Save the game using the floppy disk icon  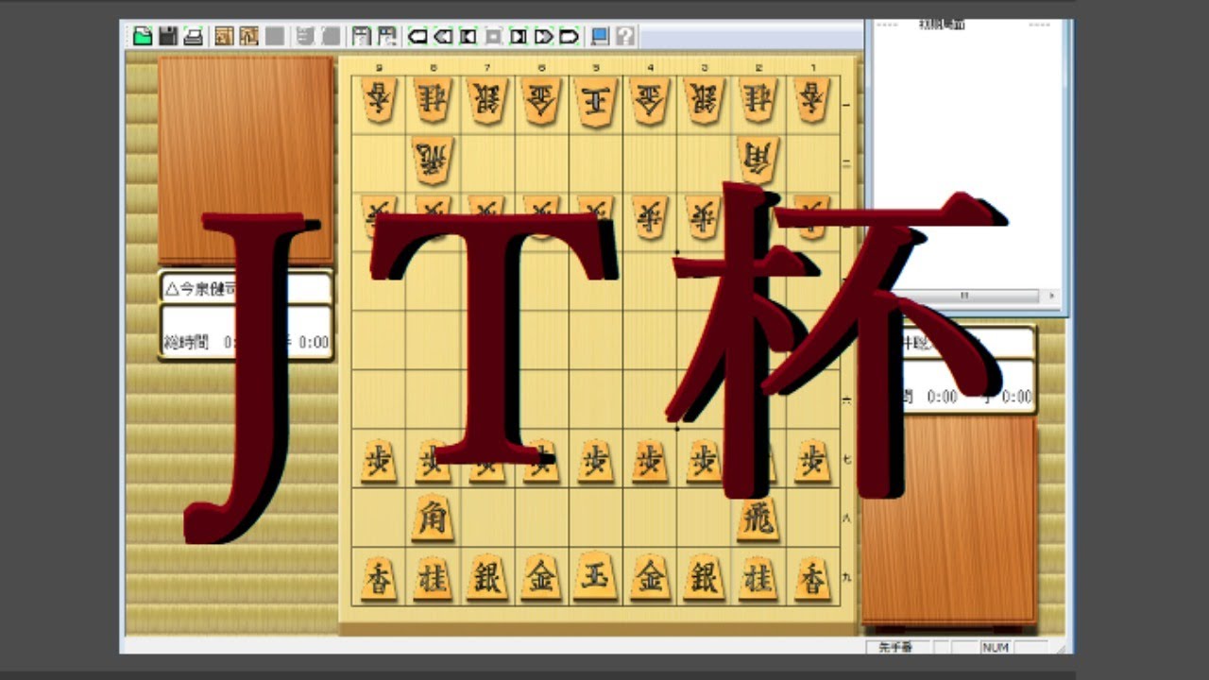point(168,37)
